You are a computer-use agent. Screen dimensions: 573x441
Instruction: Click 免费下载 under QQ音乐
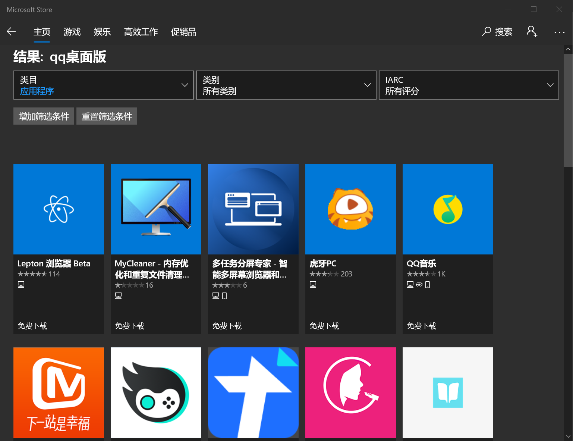pos(422,325)
